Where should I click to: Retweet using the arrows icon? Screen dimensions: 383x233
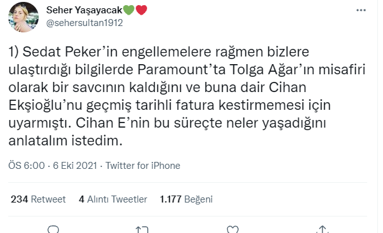(x=142, y=229)
